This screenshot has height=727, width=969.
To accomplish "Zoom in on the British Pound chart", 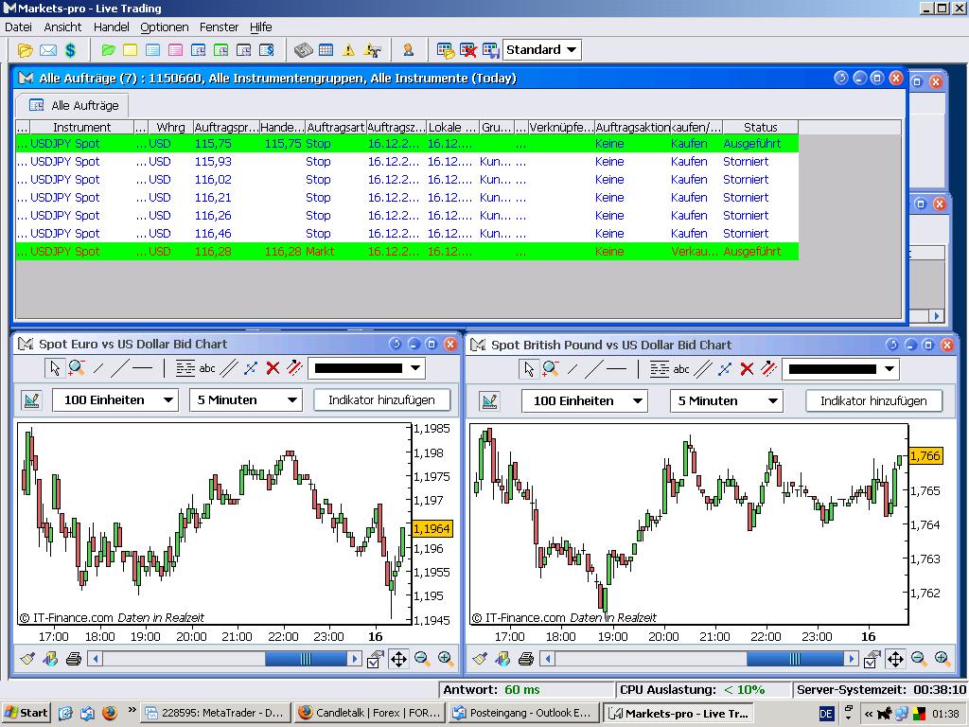I will [x=943, y=659].
